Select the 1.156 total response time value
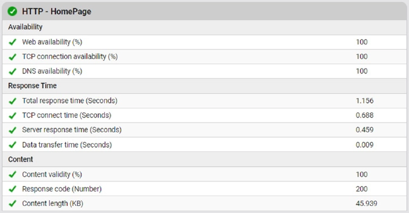The image size is (409, 213). pos(365,101)
